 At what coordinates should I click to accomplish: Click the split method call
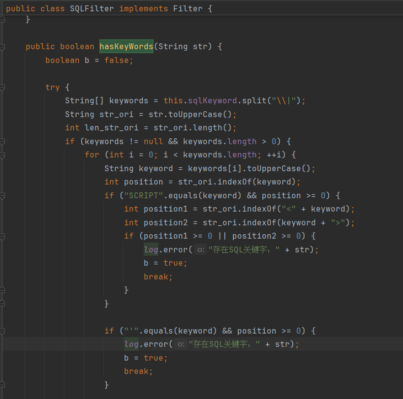pos(254,100)
